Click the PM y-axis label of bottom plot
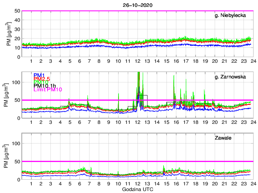The height and width of the screenshot is (193, 258). (8, 156)
